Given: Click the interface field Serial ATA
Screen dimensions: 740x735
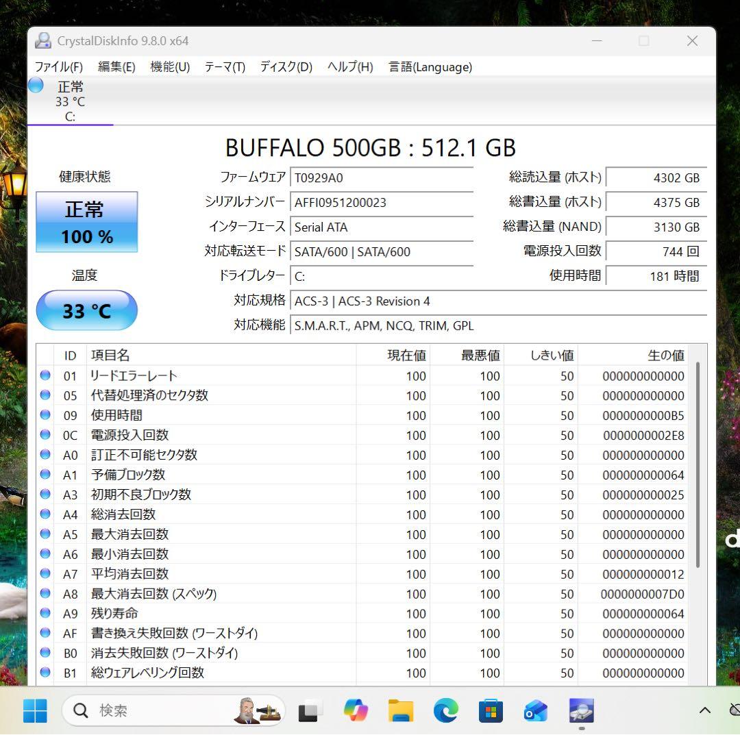Looking at the screenshot, I should pyautogui.click(x=382, y=227).
